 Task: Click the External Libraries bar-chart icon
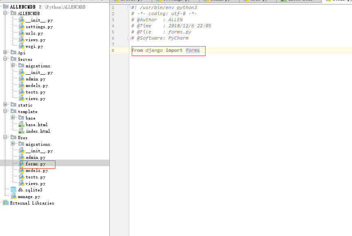(6, 203)
